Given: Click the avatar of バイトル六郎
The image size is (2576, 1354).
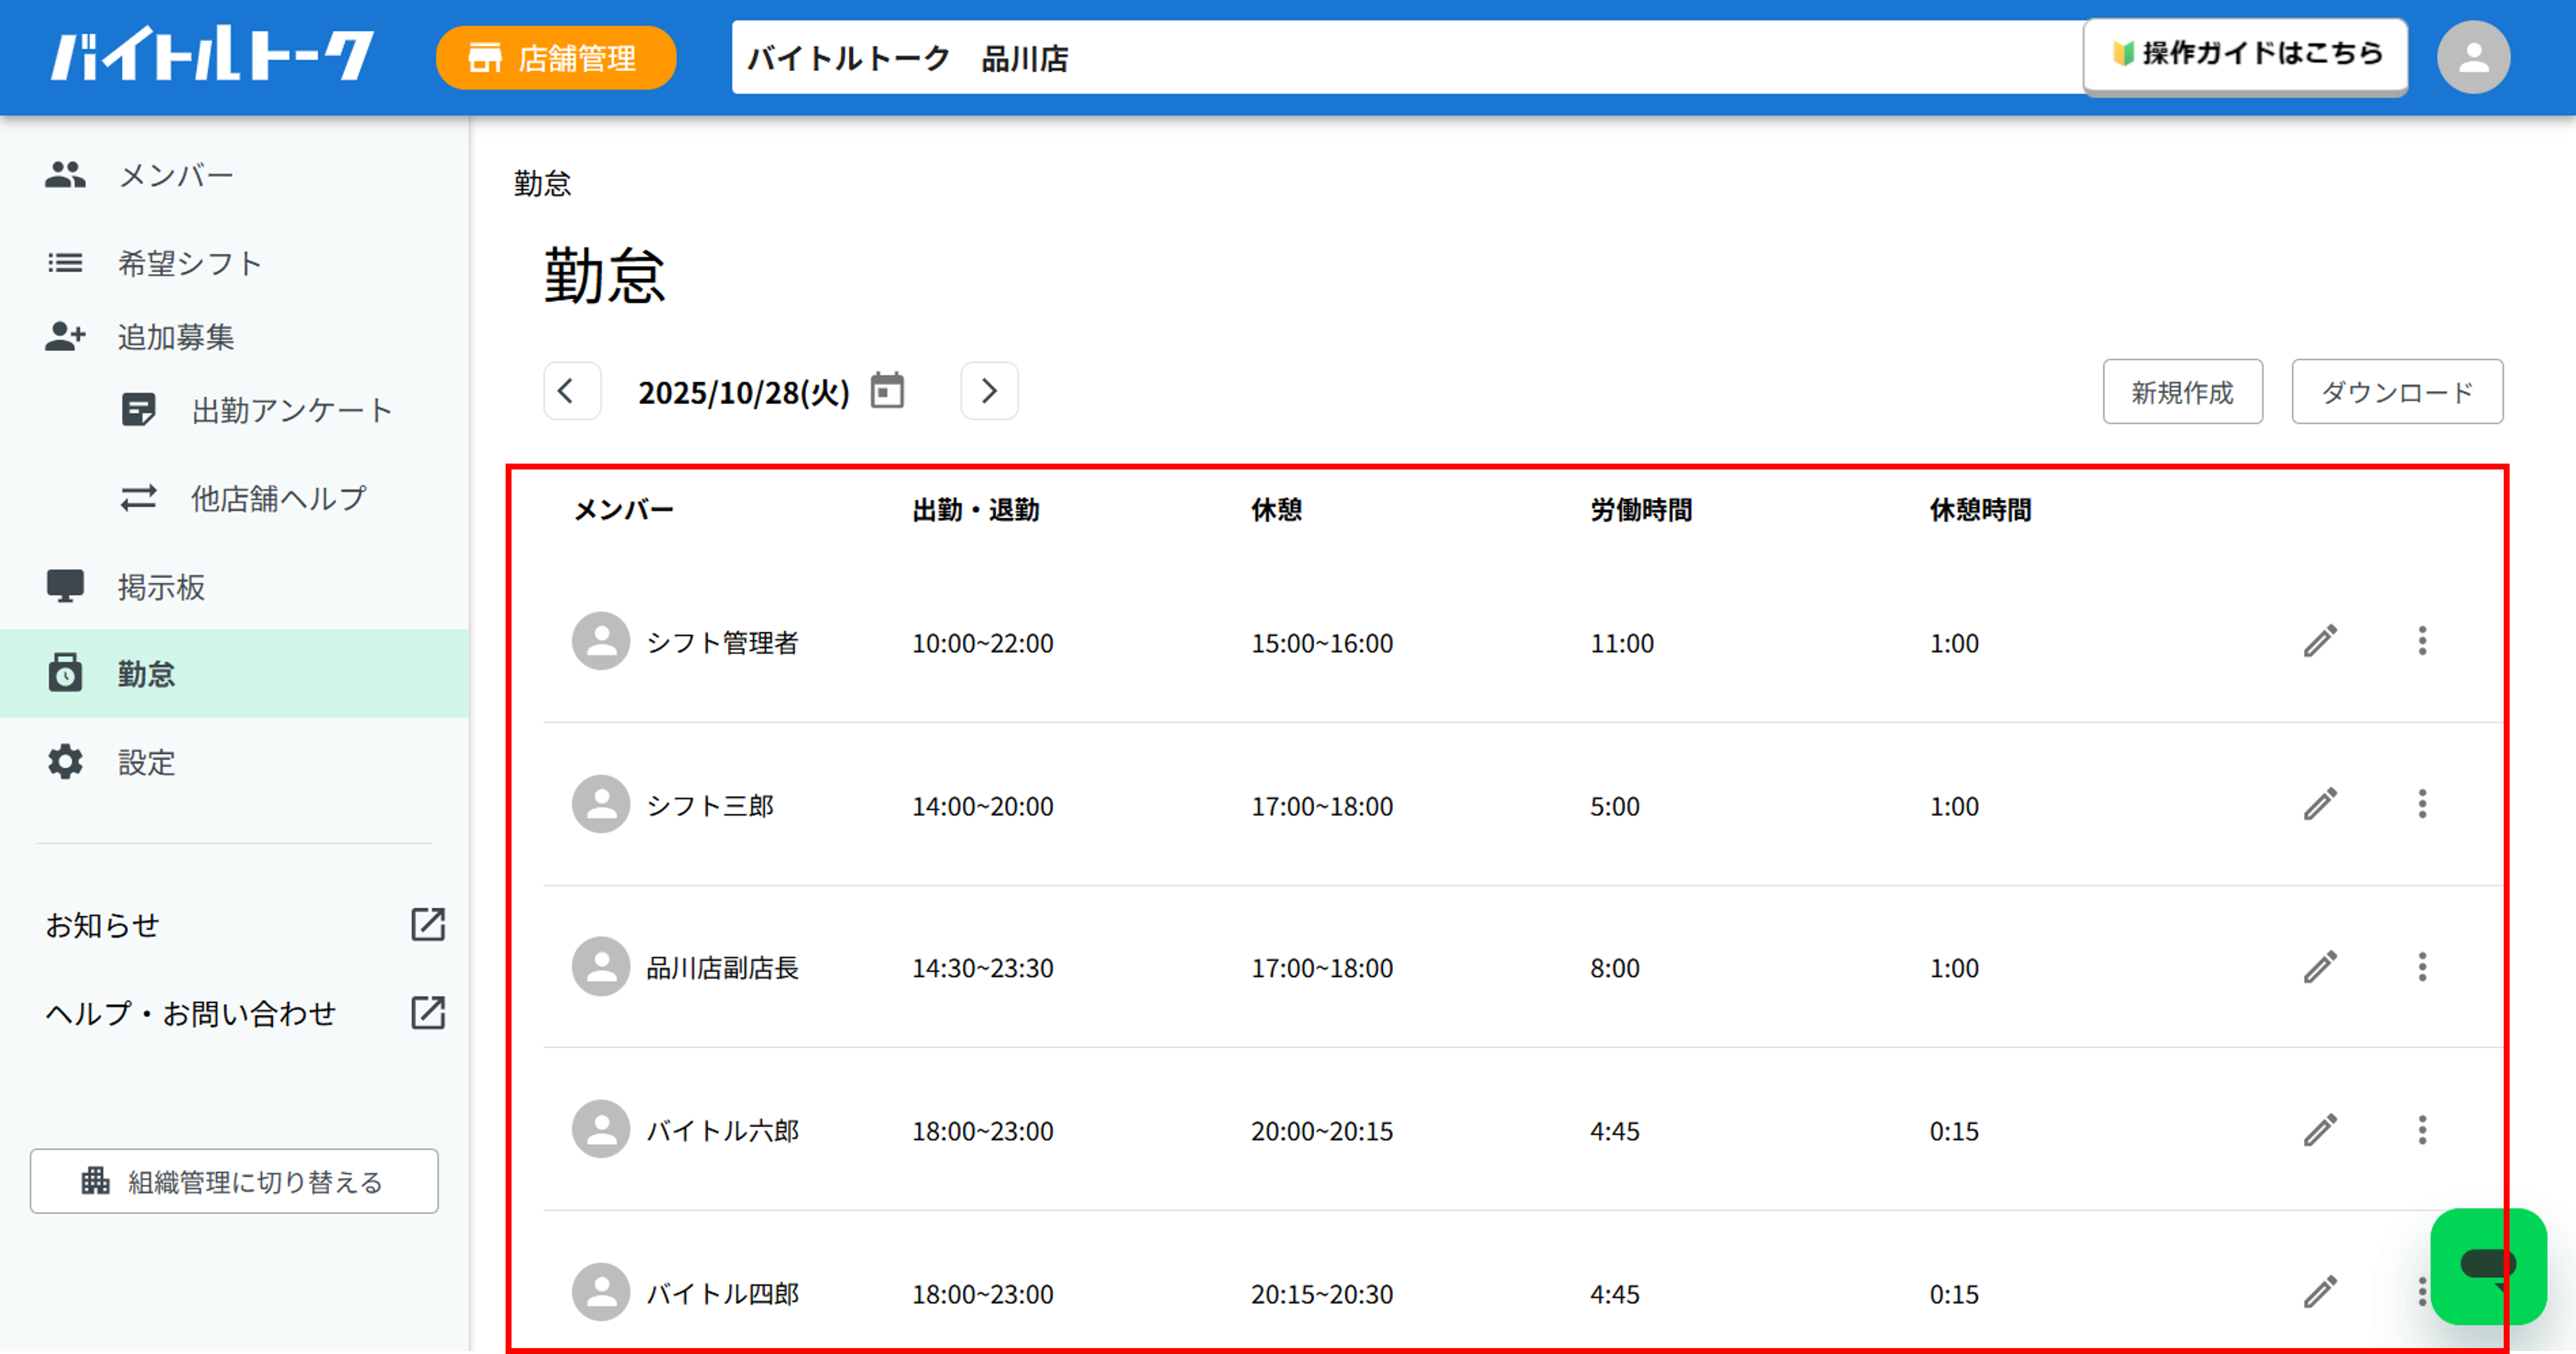Looking at the screenshot, I should click(x=601, y=1130).
